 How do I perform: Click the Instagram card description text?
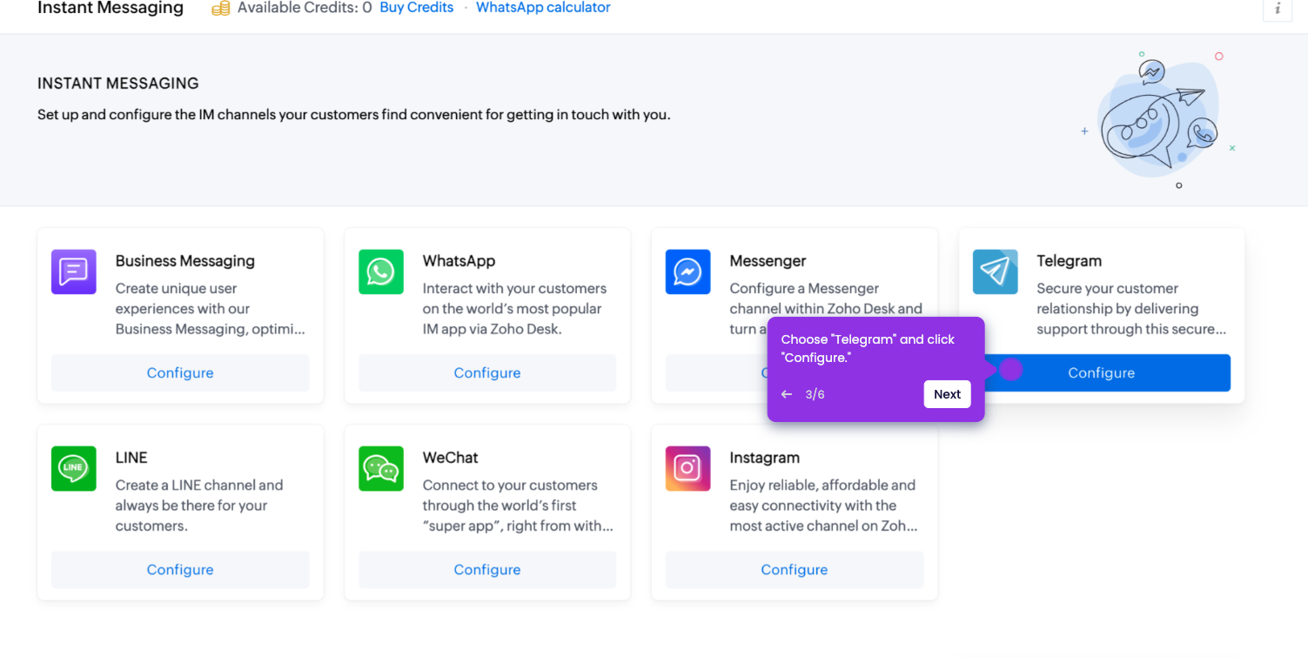pos(824,506)
